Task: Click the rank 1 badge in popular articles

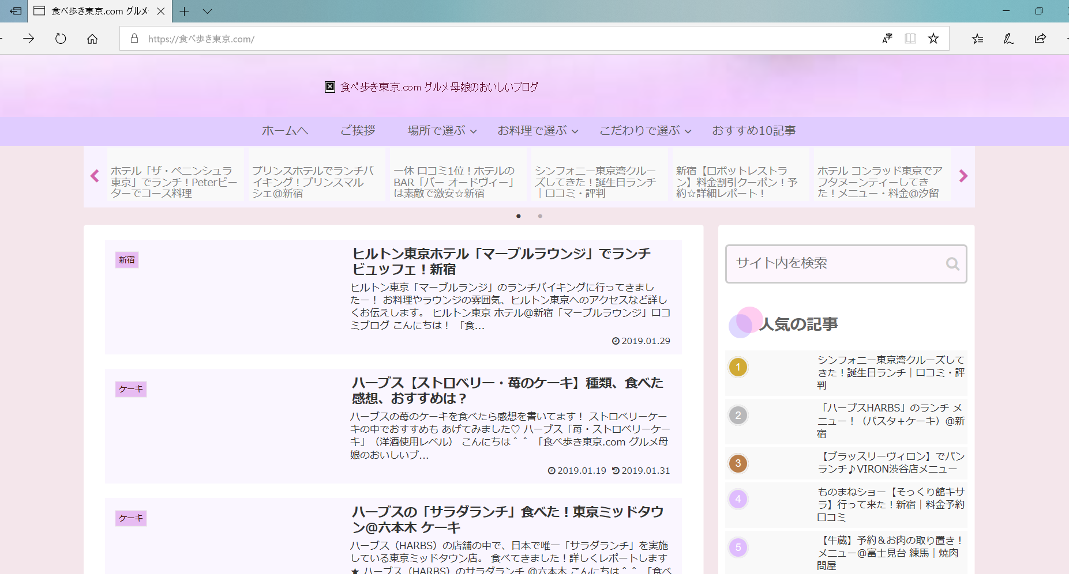Action: [738, 367]
